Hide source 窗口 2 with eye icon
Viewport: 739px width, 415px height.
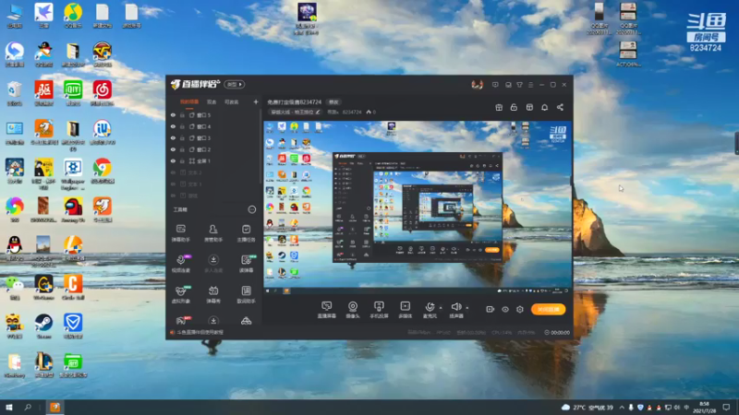tap(173, 149)
